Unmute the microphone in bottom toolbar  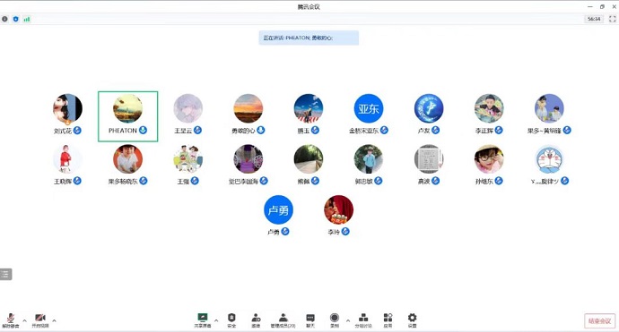point(10,320)
